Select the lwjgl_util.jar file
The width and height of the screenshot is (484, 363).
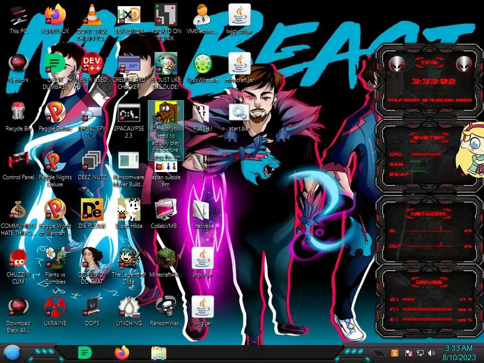(x=240, y=15)
